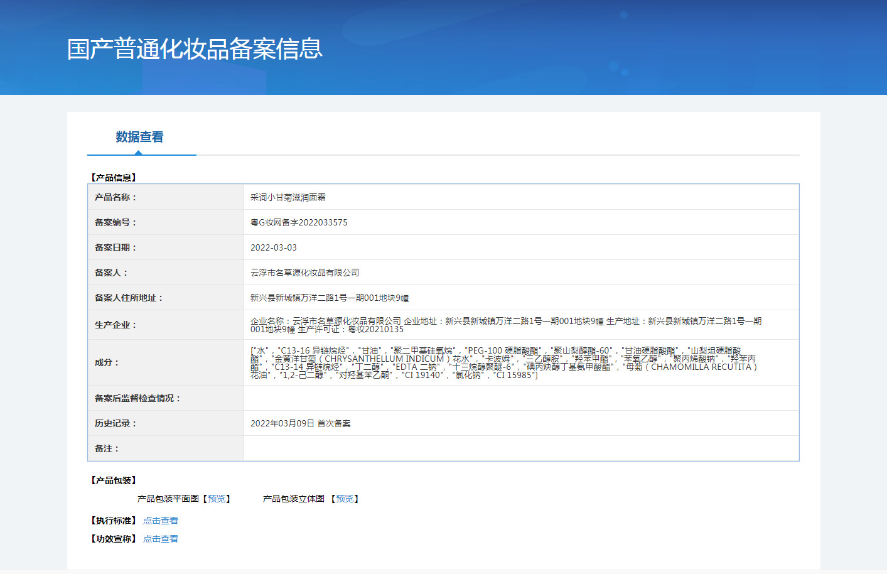Click the 历史记录 row label

(x=116, y=423)
